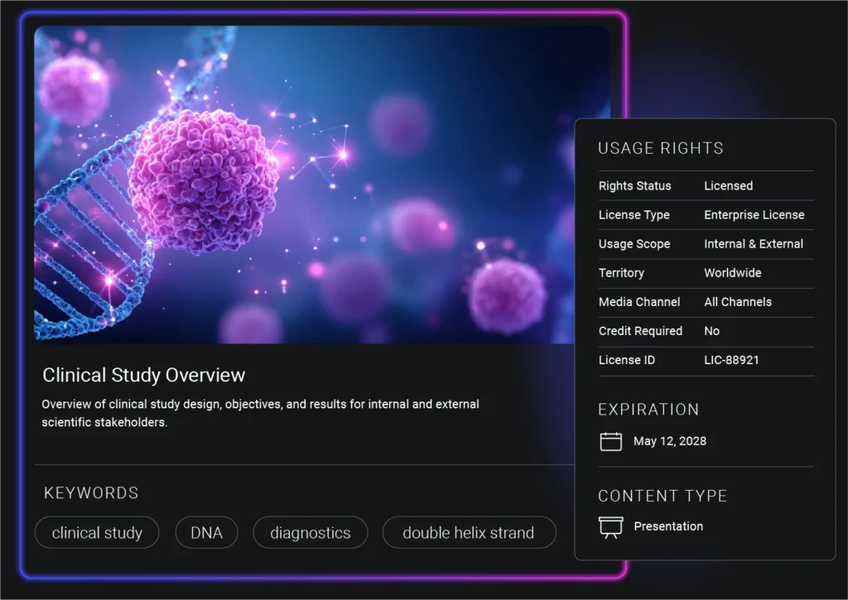Image resolution: width=848 pixels, height=600 pixels.
Task: Click the 'Rights Status' label
Action: coord(635,186)
